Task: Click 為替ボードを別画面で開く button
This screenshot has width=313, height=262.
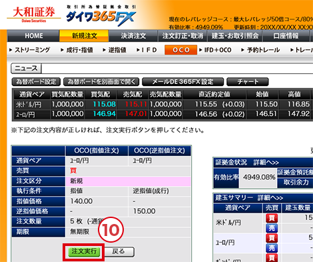Action: pos(101,82)
